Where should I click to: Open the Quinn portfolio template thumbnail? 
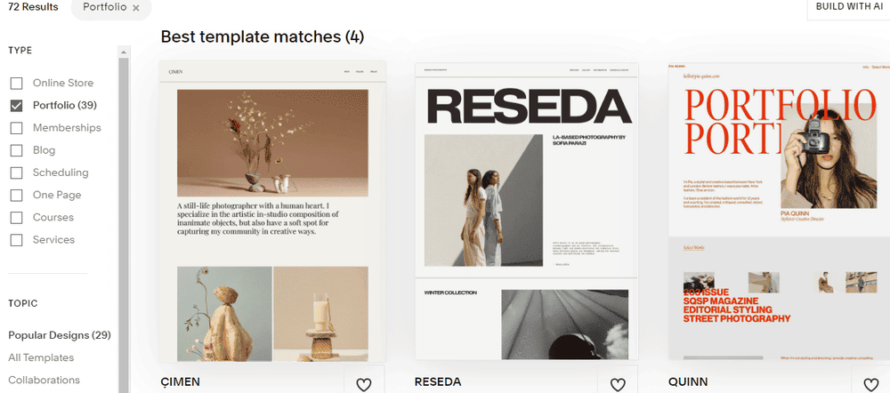point(780,212)
